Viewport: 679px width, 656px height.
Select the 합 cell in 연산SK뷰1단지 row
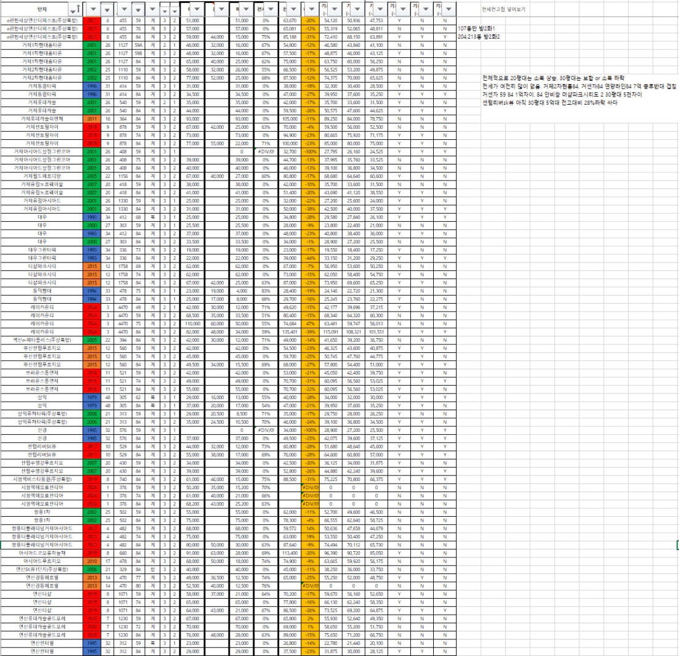tap(152, 569)
